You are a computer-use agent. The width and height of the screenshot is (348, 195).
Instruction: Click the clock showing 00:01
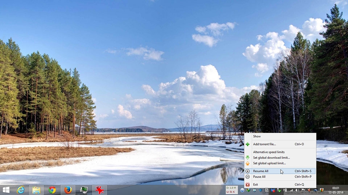pyautogui.click(x=336, y=188)
